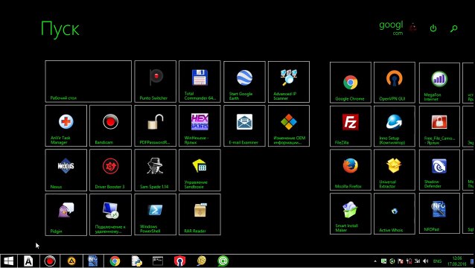The width and height of the screenshot is (475, 268).
Task: Launch Nexus tile
Action: coord(66,170)
